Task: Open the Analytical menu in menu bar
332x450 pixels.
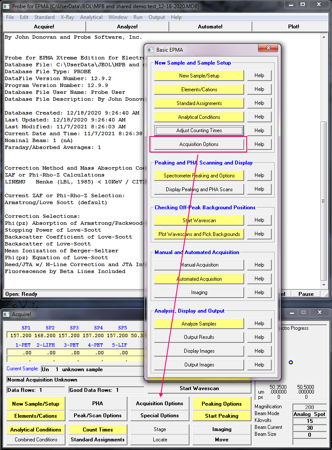Action: pos(91,17)
